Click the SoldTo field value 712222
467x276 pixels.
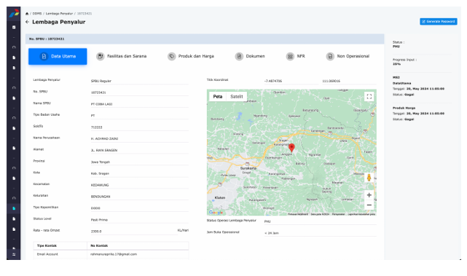click(140, 127)
